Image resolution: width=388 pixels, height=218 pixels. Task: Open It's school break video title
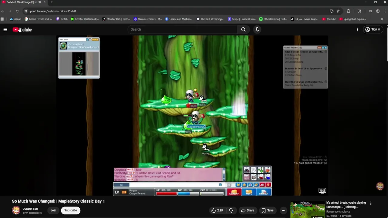coord(346,205)
